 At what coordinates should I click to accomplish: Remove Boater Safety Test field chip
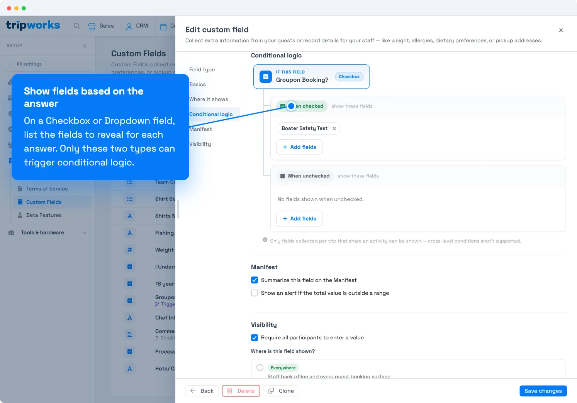[x=334, y=128]
